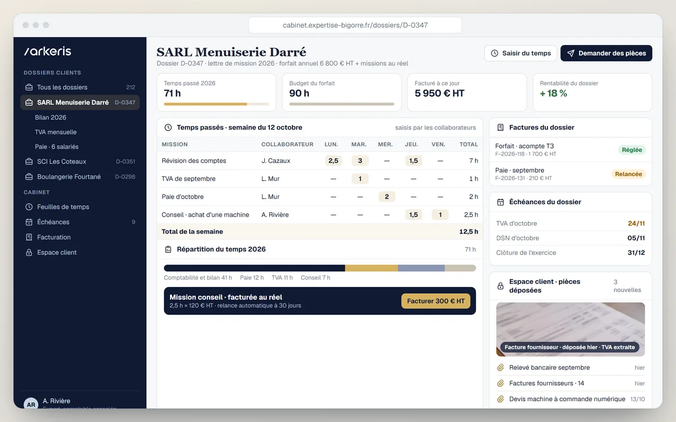Go to Feuilles de temps
The image size is (676, 422).
click(80, 207)
